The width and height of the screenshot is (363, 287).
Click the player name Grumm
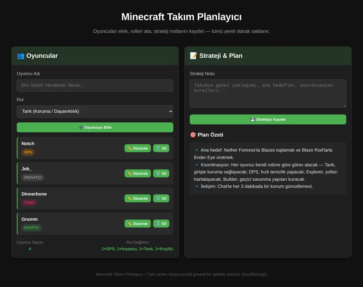pyautogui.click(x=30, y=219)
